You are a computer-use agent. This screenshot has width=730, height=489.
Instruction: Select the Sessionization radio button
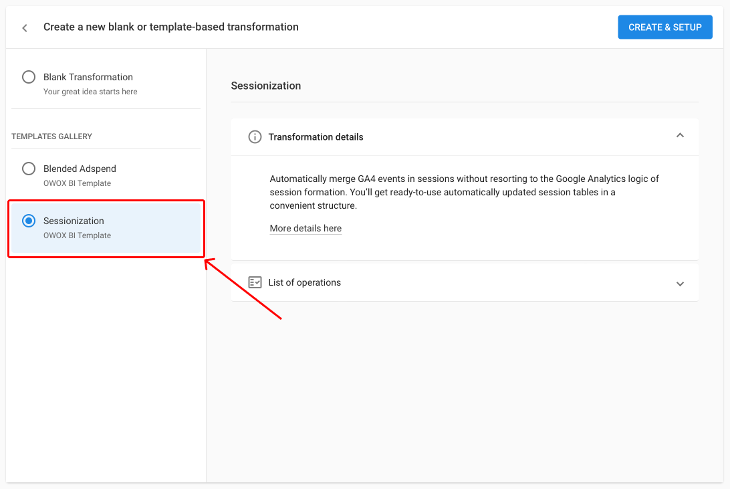coord(29,221)
